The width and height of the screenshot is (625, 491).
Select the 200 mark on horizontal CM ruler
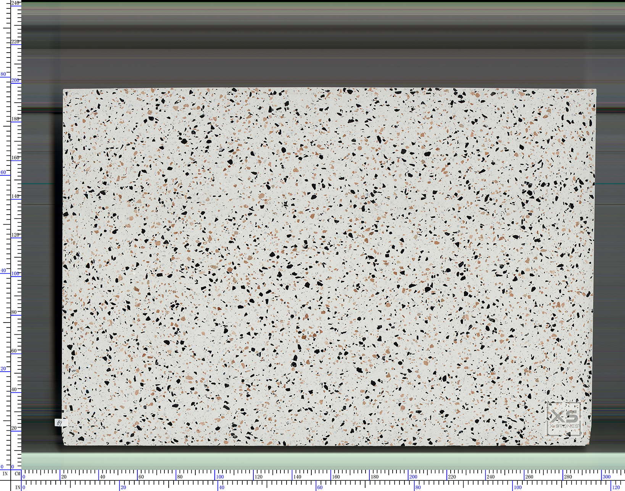[413, 477]
